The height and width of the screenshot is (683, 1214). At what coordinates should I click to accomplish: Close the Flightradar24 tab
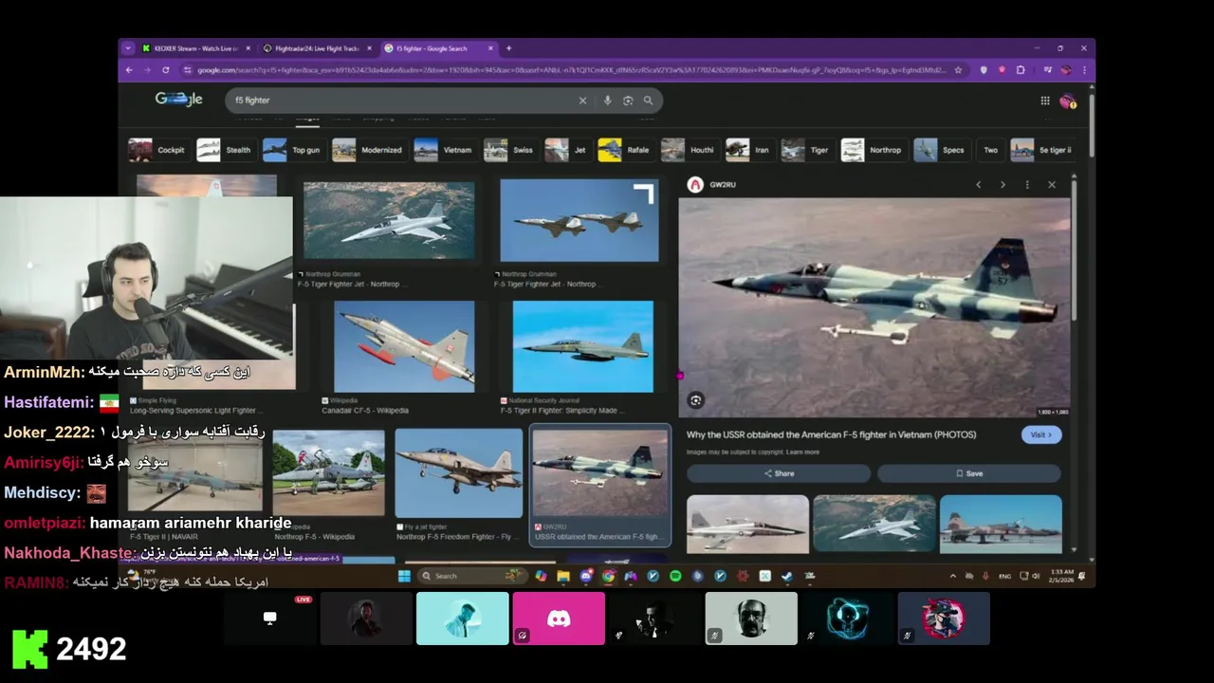tap(370, 48)
